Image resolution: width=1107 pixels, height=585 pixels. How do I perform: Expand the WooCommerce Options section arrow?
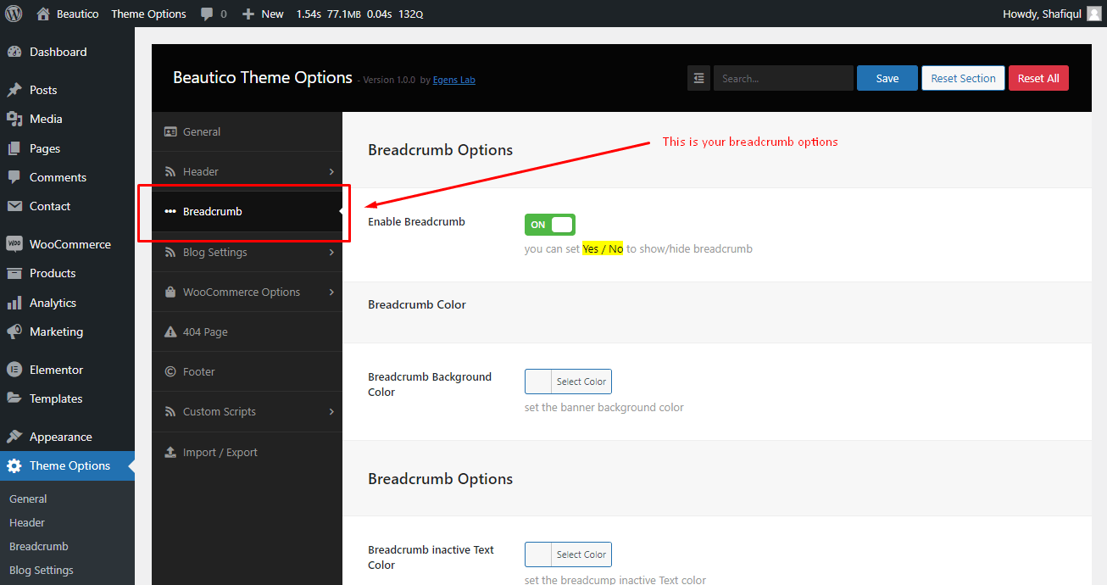(331, 292)
